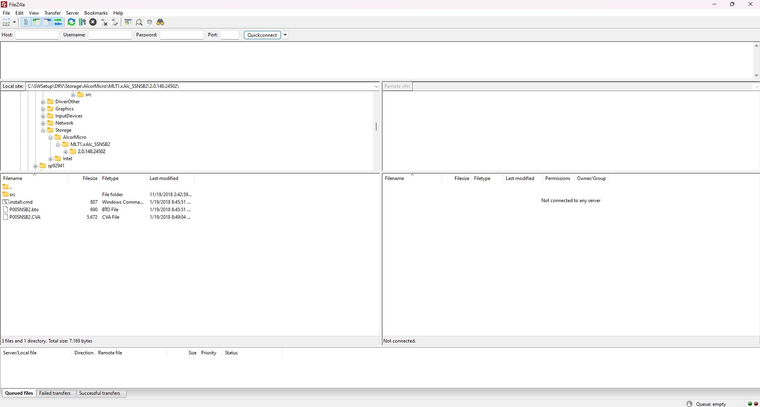Open the Bookmarks menu

(x=96, y=13)
